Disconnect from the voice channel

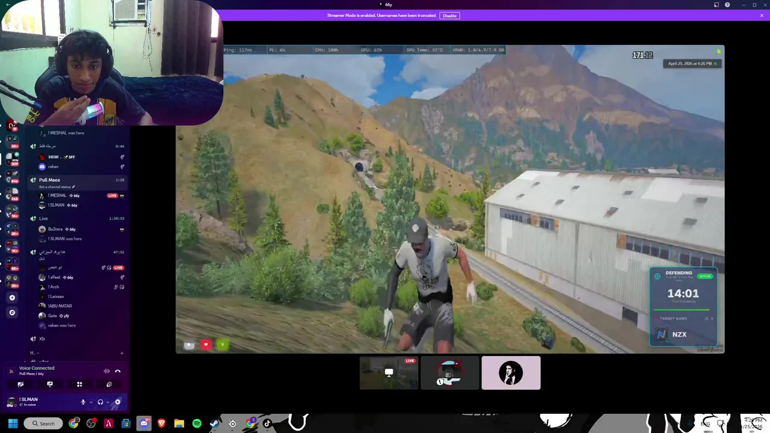[118, 371]
